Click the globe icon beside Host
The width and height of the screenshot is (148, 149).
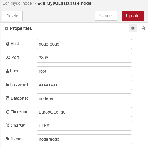8,44
